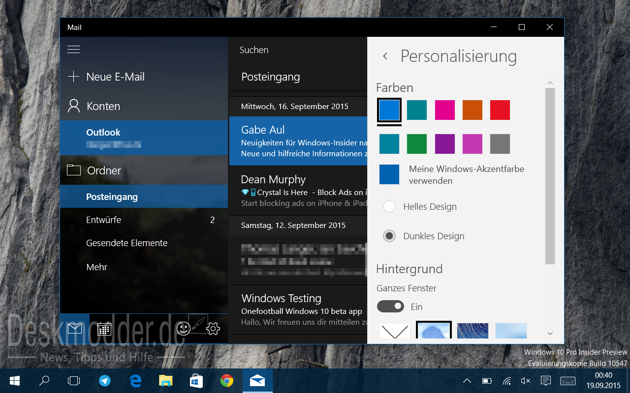Open the touch keyboard tray icon

[x=568, y=381]
